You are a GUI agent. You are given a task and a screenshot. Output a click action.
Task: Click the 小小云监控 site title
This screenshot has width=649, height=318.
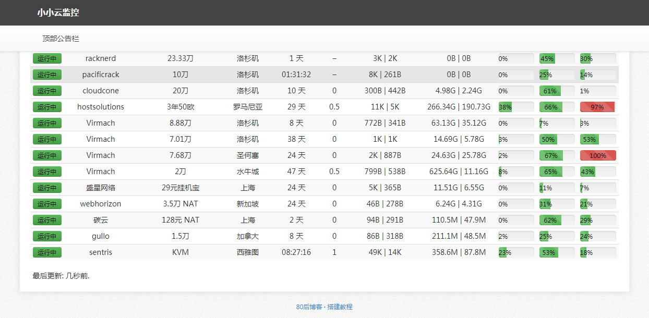pos(58,13)
